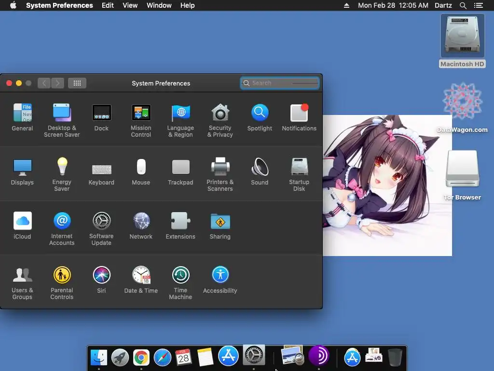
Task: Open the Accessibility preference pane
Action: pos(220,280)
